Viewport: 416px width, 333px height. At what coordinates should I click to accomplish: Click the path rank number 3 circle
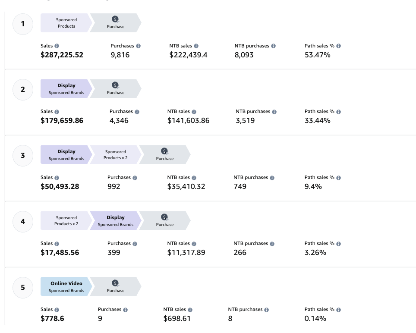[23, 155]
